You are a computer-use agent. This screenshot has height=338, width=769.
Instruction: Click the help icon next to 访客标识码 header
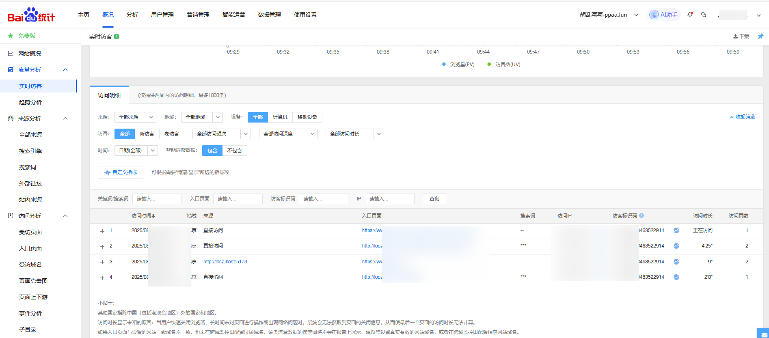[642, 215]
